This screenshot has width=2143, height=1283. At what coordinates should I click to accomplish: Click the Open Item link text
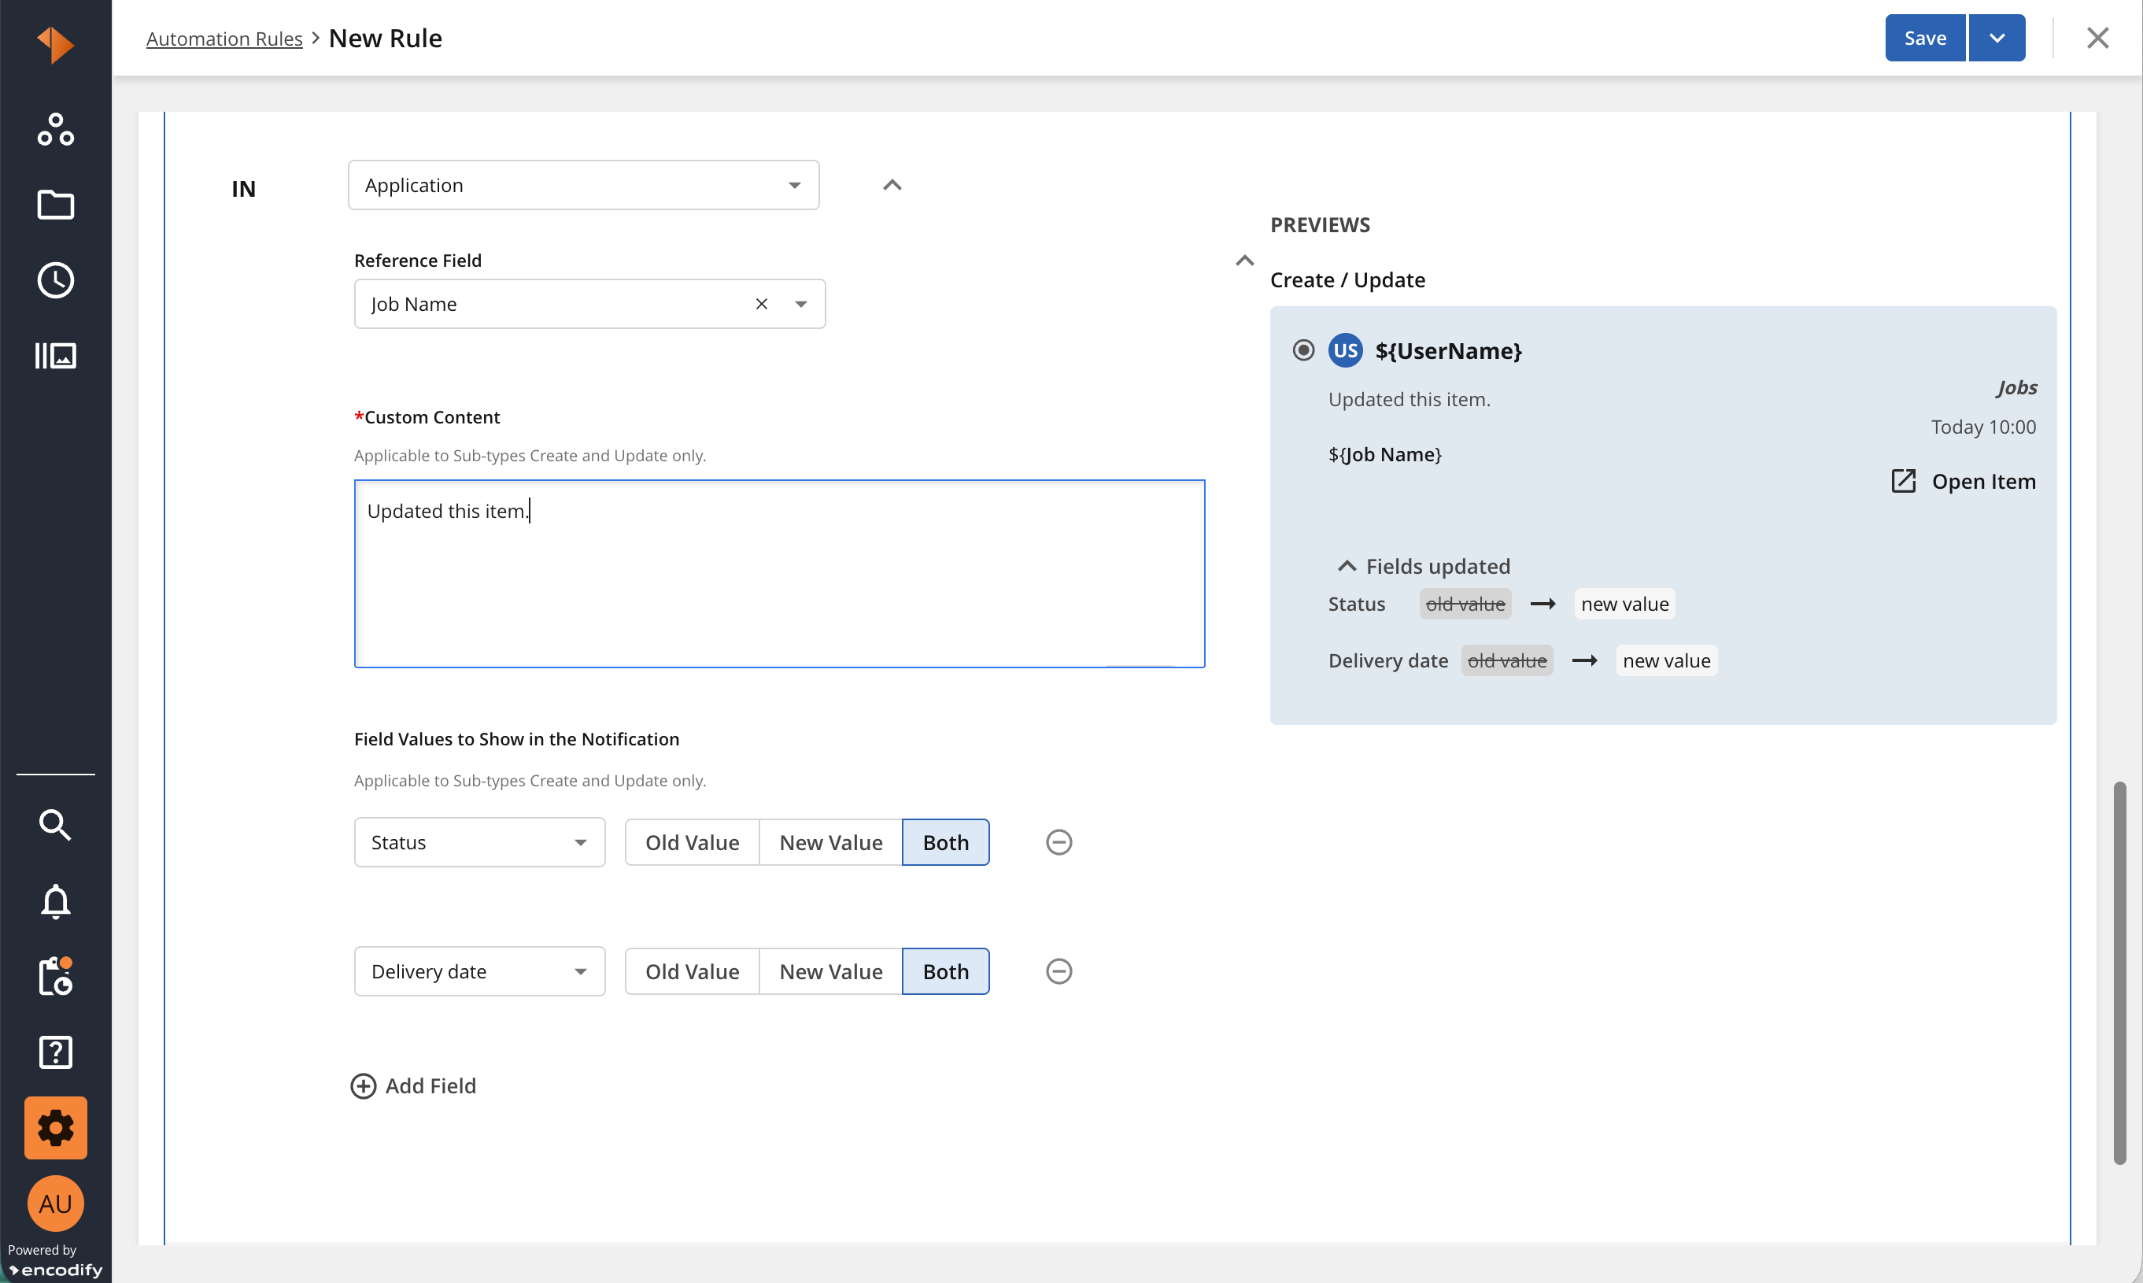(1983, 482)
